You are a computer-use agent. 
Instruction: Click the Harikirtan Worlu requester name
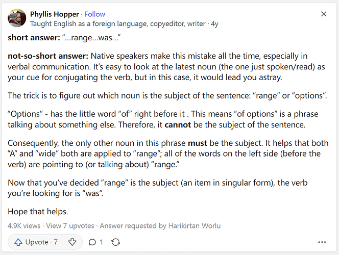click(x=195, y=226)
